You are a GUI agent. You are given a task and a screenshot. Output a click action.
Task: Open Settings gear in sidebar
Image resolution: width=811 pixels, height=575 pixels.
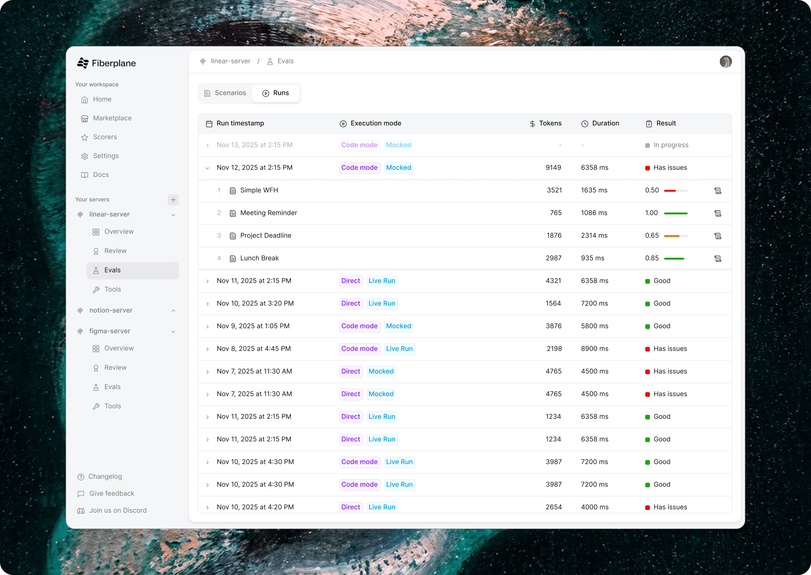pos(84,156)
